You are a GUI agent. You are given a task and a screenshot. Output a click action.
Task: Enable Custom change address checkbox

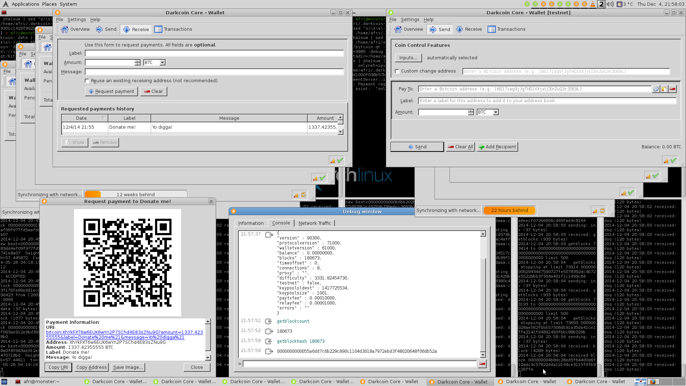click(397, 71)
